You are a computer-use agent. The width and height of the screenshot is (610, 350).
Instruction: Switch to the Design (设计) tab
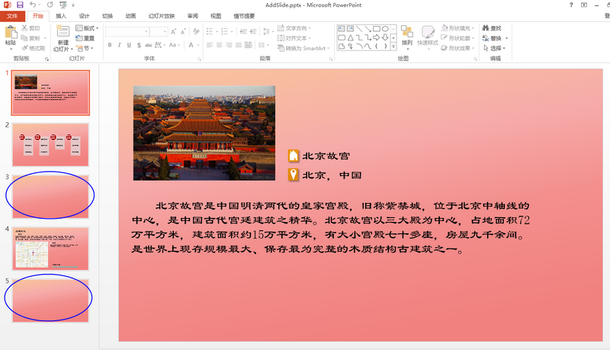click(x=84, y=16)
